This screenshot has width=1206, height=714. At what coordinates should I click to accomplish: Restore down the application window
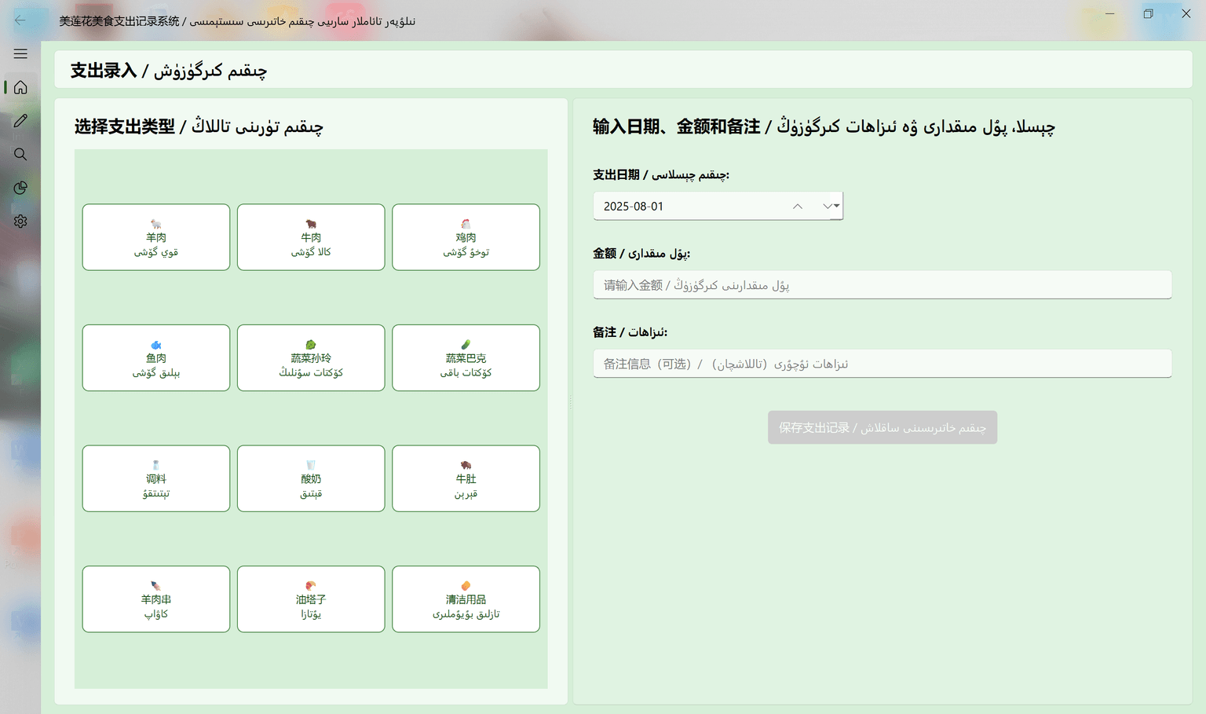pos(1148,13)
